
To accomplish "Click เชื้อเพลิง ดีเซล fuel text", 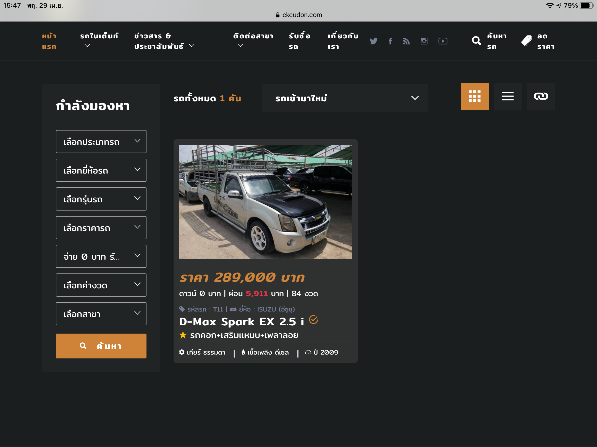I will click(268, 352).
